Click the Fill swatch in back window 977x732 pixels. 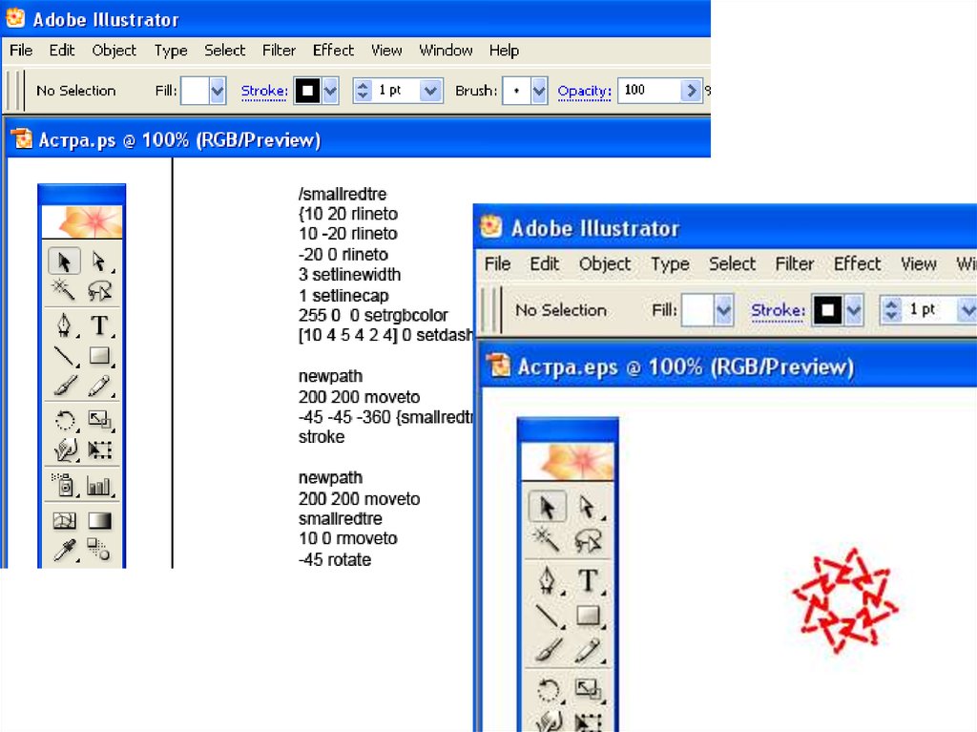[x=195, y=91]
